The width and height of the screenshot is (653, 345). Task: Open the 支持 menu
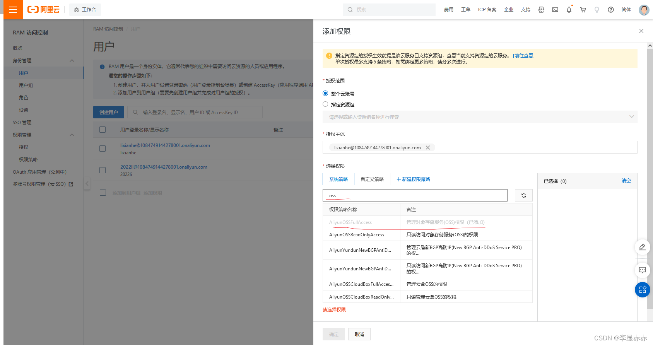click(526, 10)
